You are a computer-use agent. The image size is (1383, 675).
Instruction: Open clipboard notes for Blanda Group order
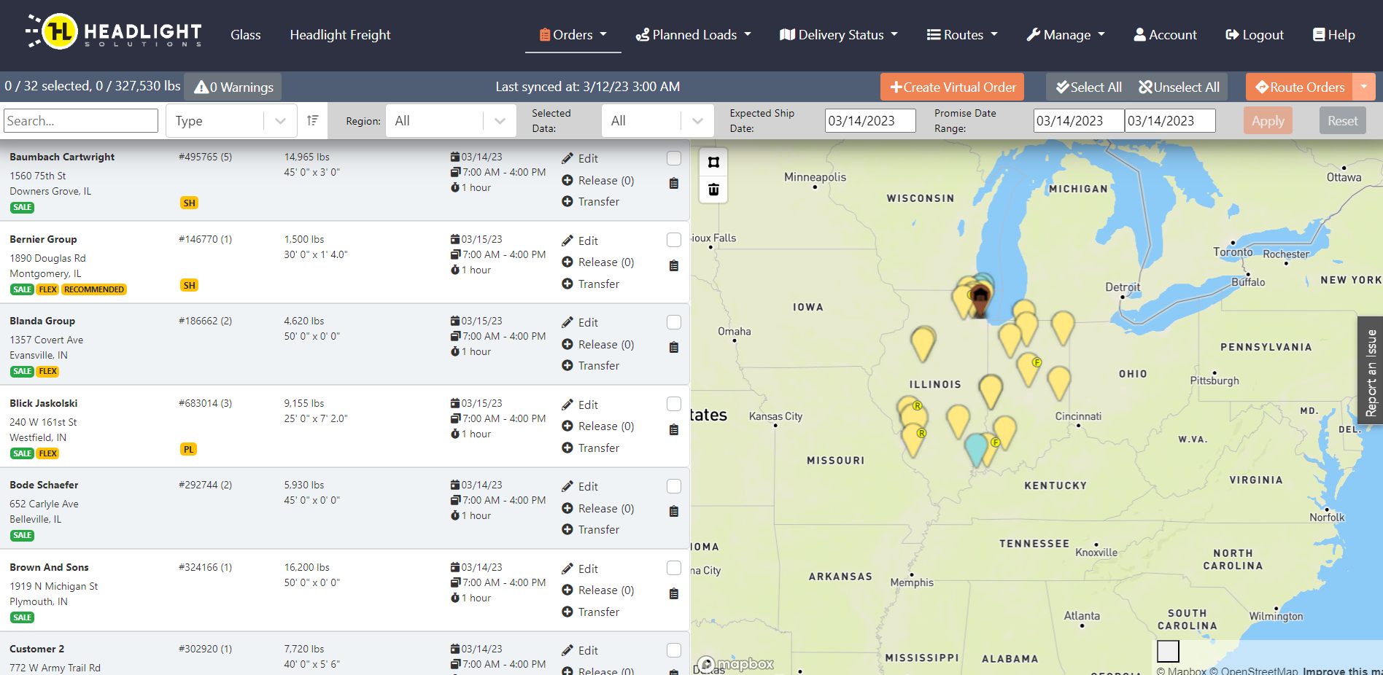pos(674,348)
